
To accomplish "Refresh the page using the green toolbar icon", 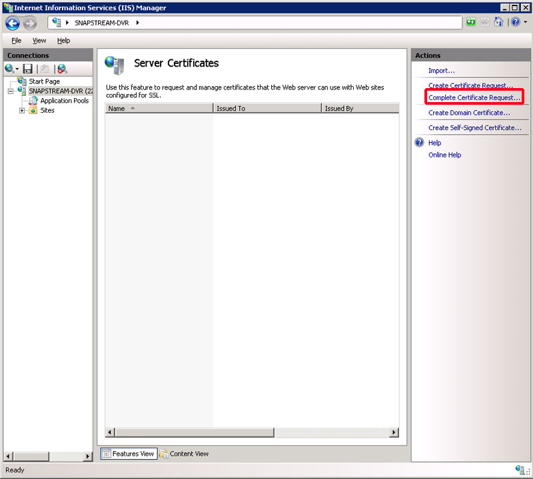I will (x=471, y=22).
